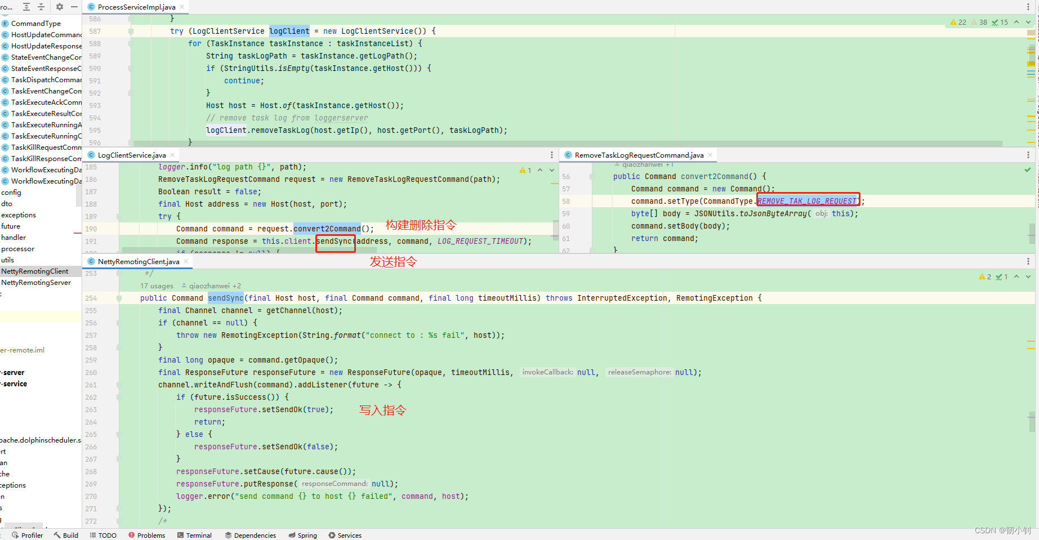The image size is (1039, 540).
Task: Collapse the try block at line 587
Action: [x=131, y=31]
